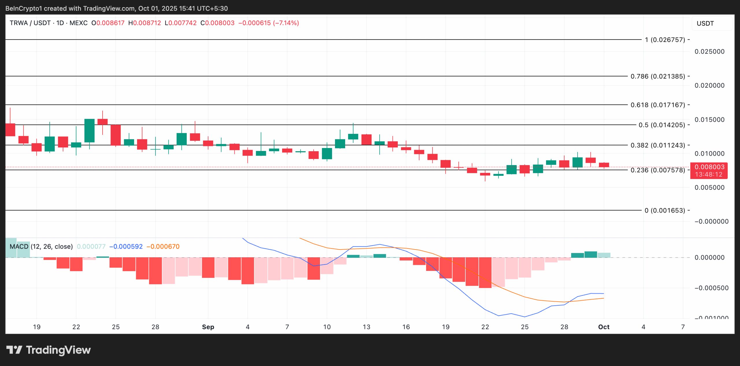Click the TradingView wordmark at bottom left

pyautogui.click(x=58, y=350)
